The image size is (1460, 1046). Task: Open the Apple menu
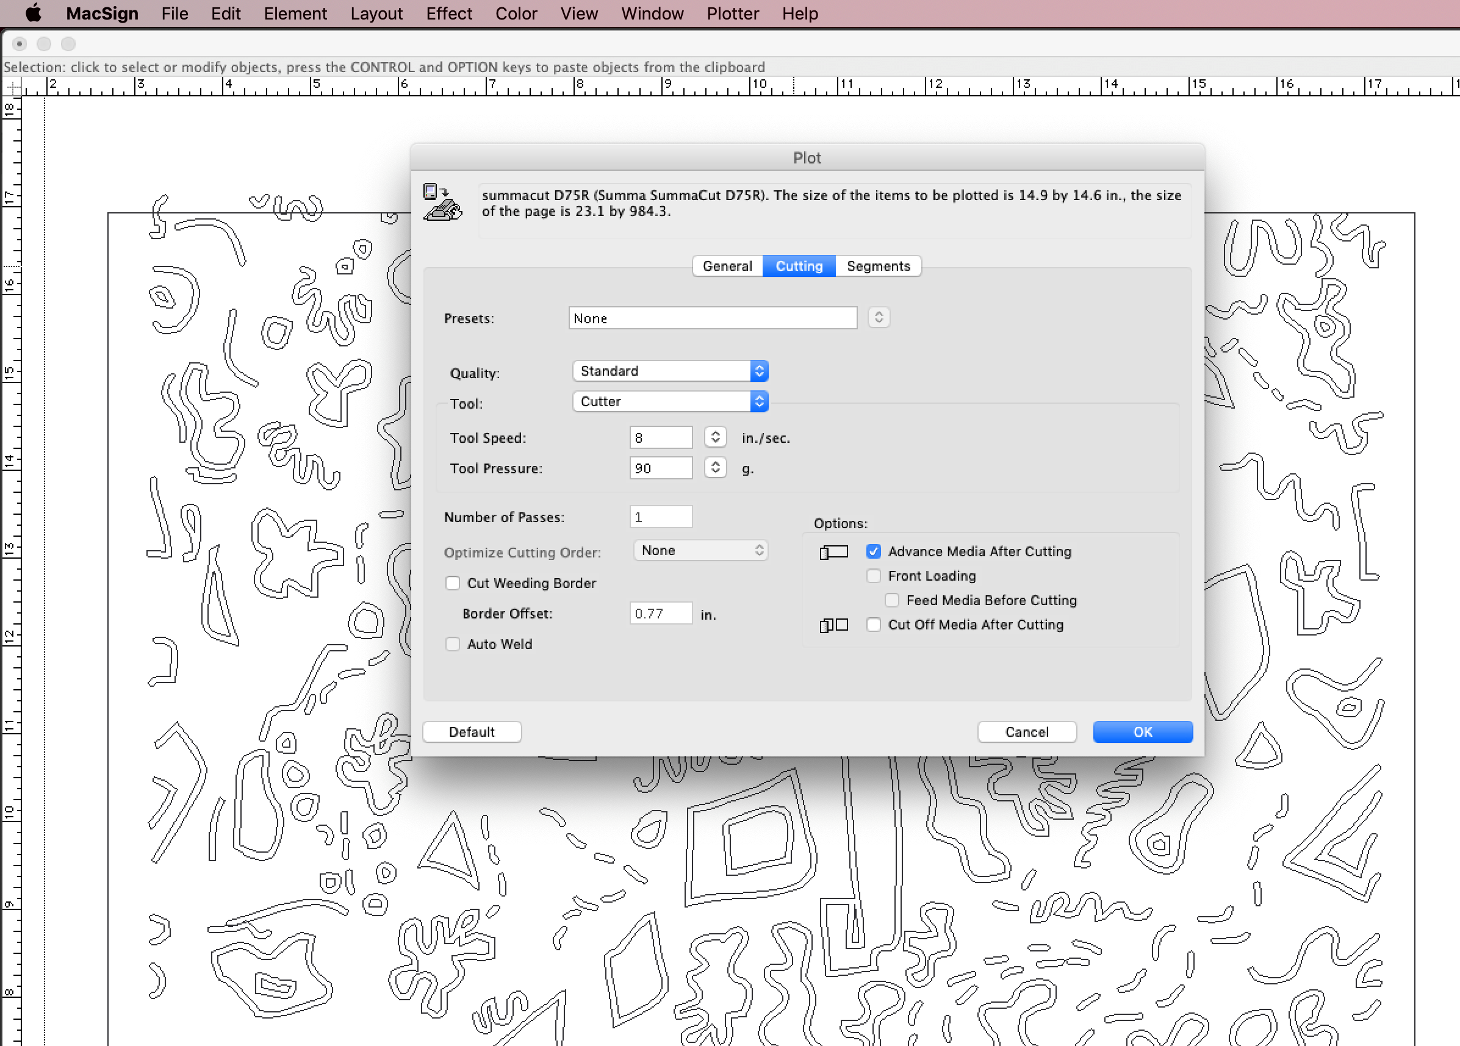(x=33, y=13)
